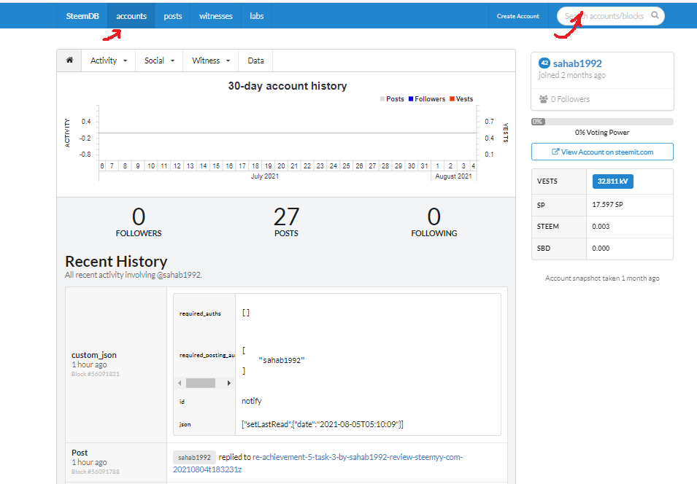This screenshot has width=697, height=484.
Task: Click the horizontal scrollbar thumb
Action: click(201, 383)
